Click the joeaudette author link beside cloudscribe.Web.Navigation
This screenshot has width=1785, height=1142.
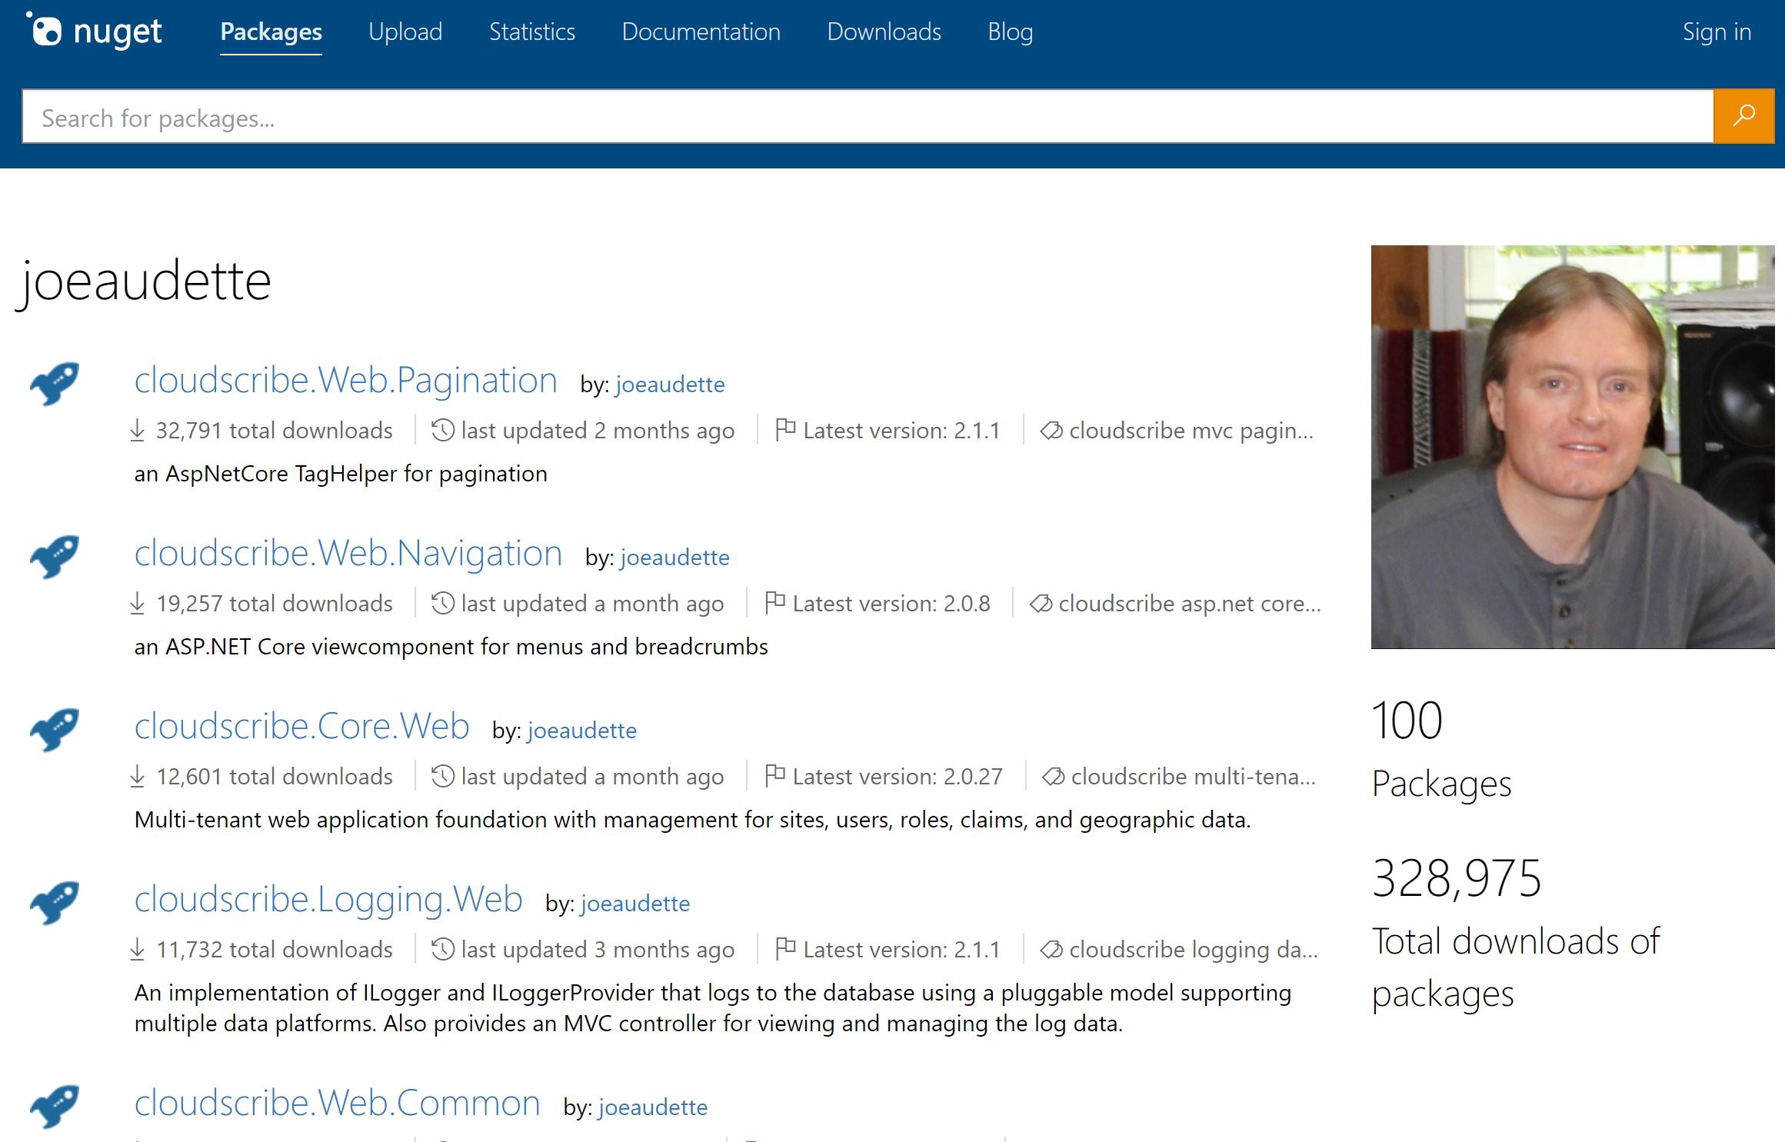[674, 557]
